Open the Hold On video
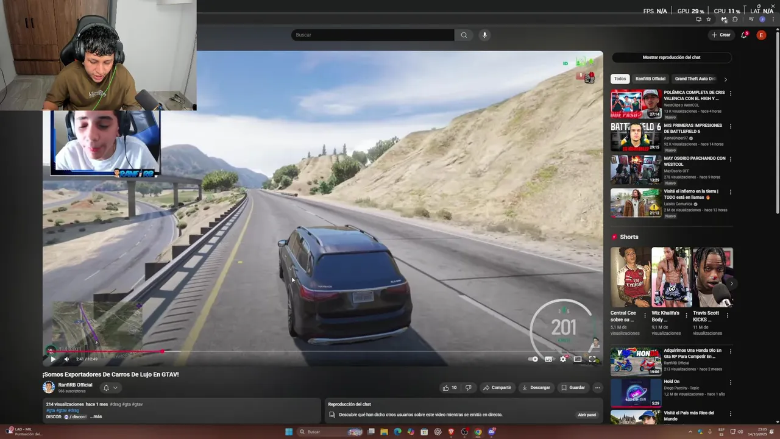Viewport: 780px width, 439px height. pyautogui.click(x=636, y=393)
